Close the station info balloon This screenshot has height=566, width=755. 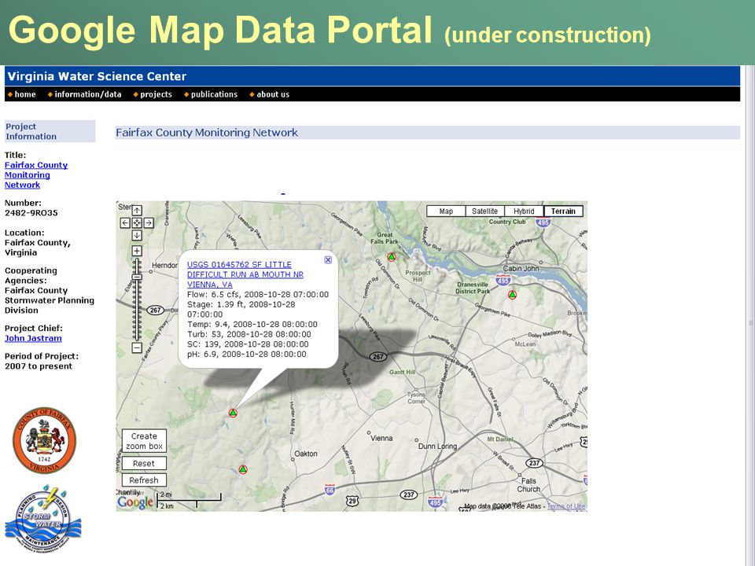point(328,260)
